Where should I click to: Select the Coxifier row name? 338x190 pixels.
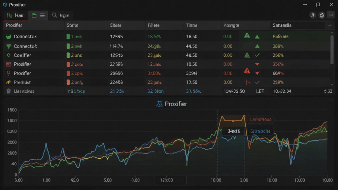click(22, 55)
